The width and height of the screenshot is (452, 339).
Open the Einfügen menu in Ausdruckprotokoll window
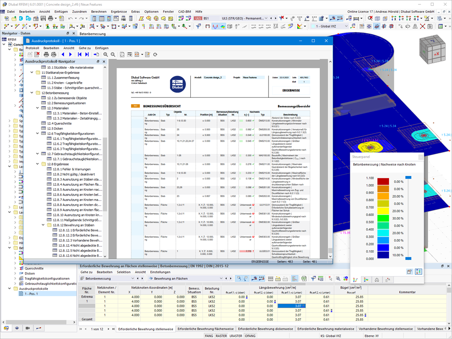pyautogui.click(x=102, y=48)
